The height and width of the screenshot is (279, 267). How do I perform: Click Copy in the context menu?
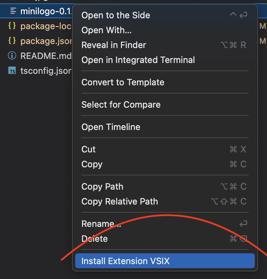[x=92, y=164]
